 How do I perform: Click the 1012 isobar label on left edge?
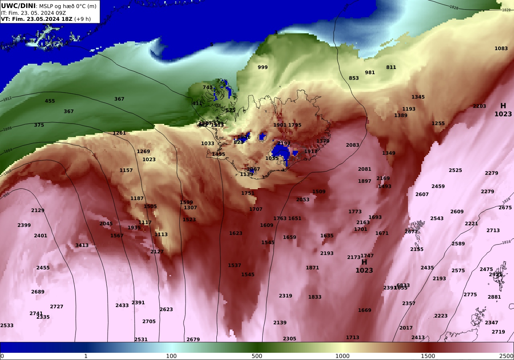(8, 99)
